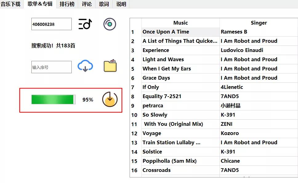Select row number 15 header
This screenshot has width=298, height=183.
click(x=136, y=161)
